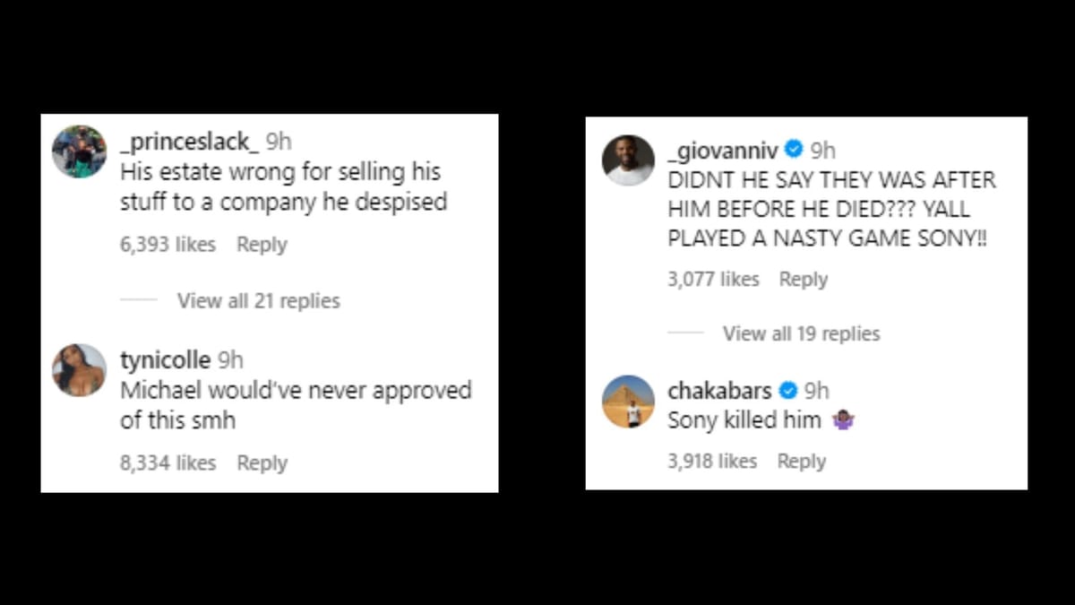Viewport: 1075px width, 605px height.
Task: Click verified badge next to chakabars
Action: pos(788,391)
